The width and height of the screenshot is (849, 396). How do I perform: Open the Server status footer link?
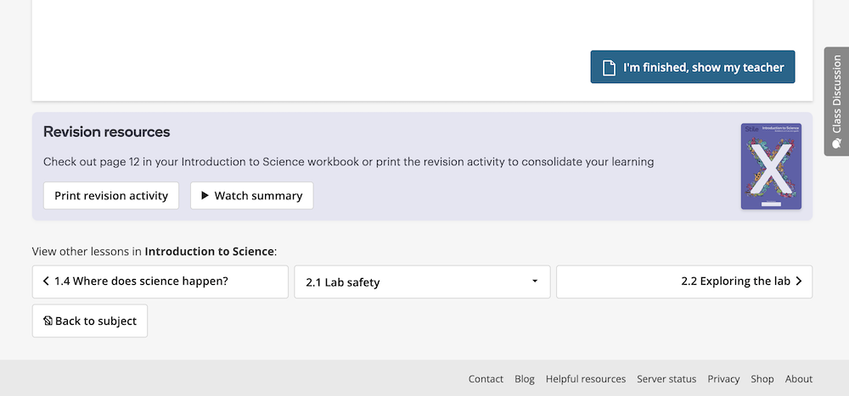[666, 379]
